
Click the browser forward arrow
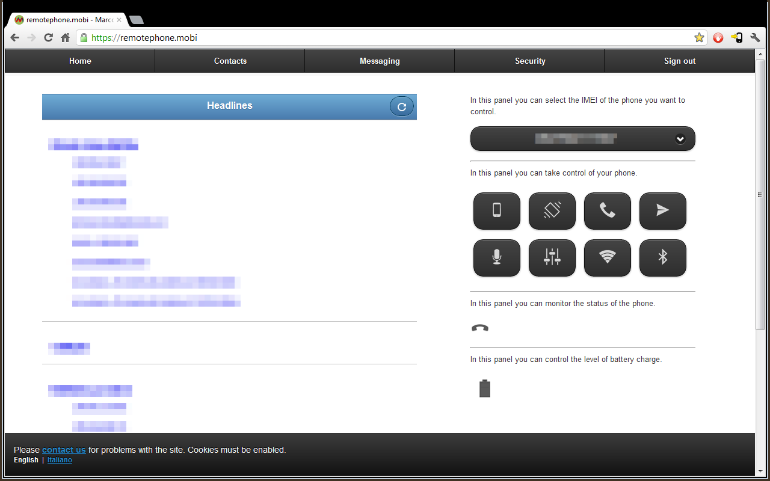point(32,38)
